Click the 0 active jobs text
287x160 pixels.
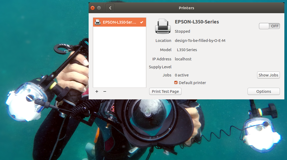(181, 75)
